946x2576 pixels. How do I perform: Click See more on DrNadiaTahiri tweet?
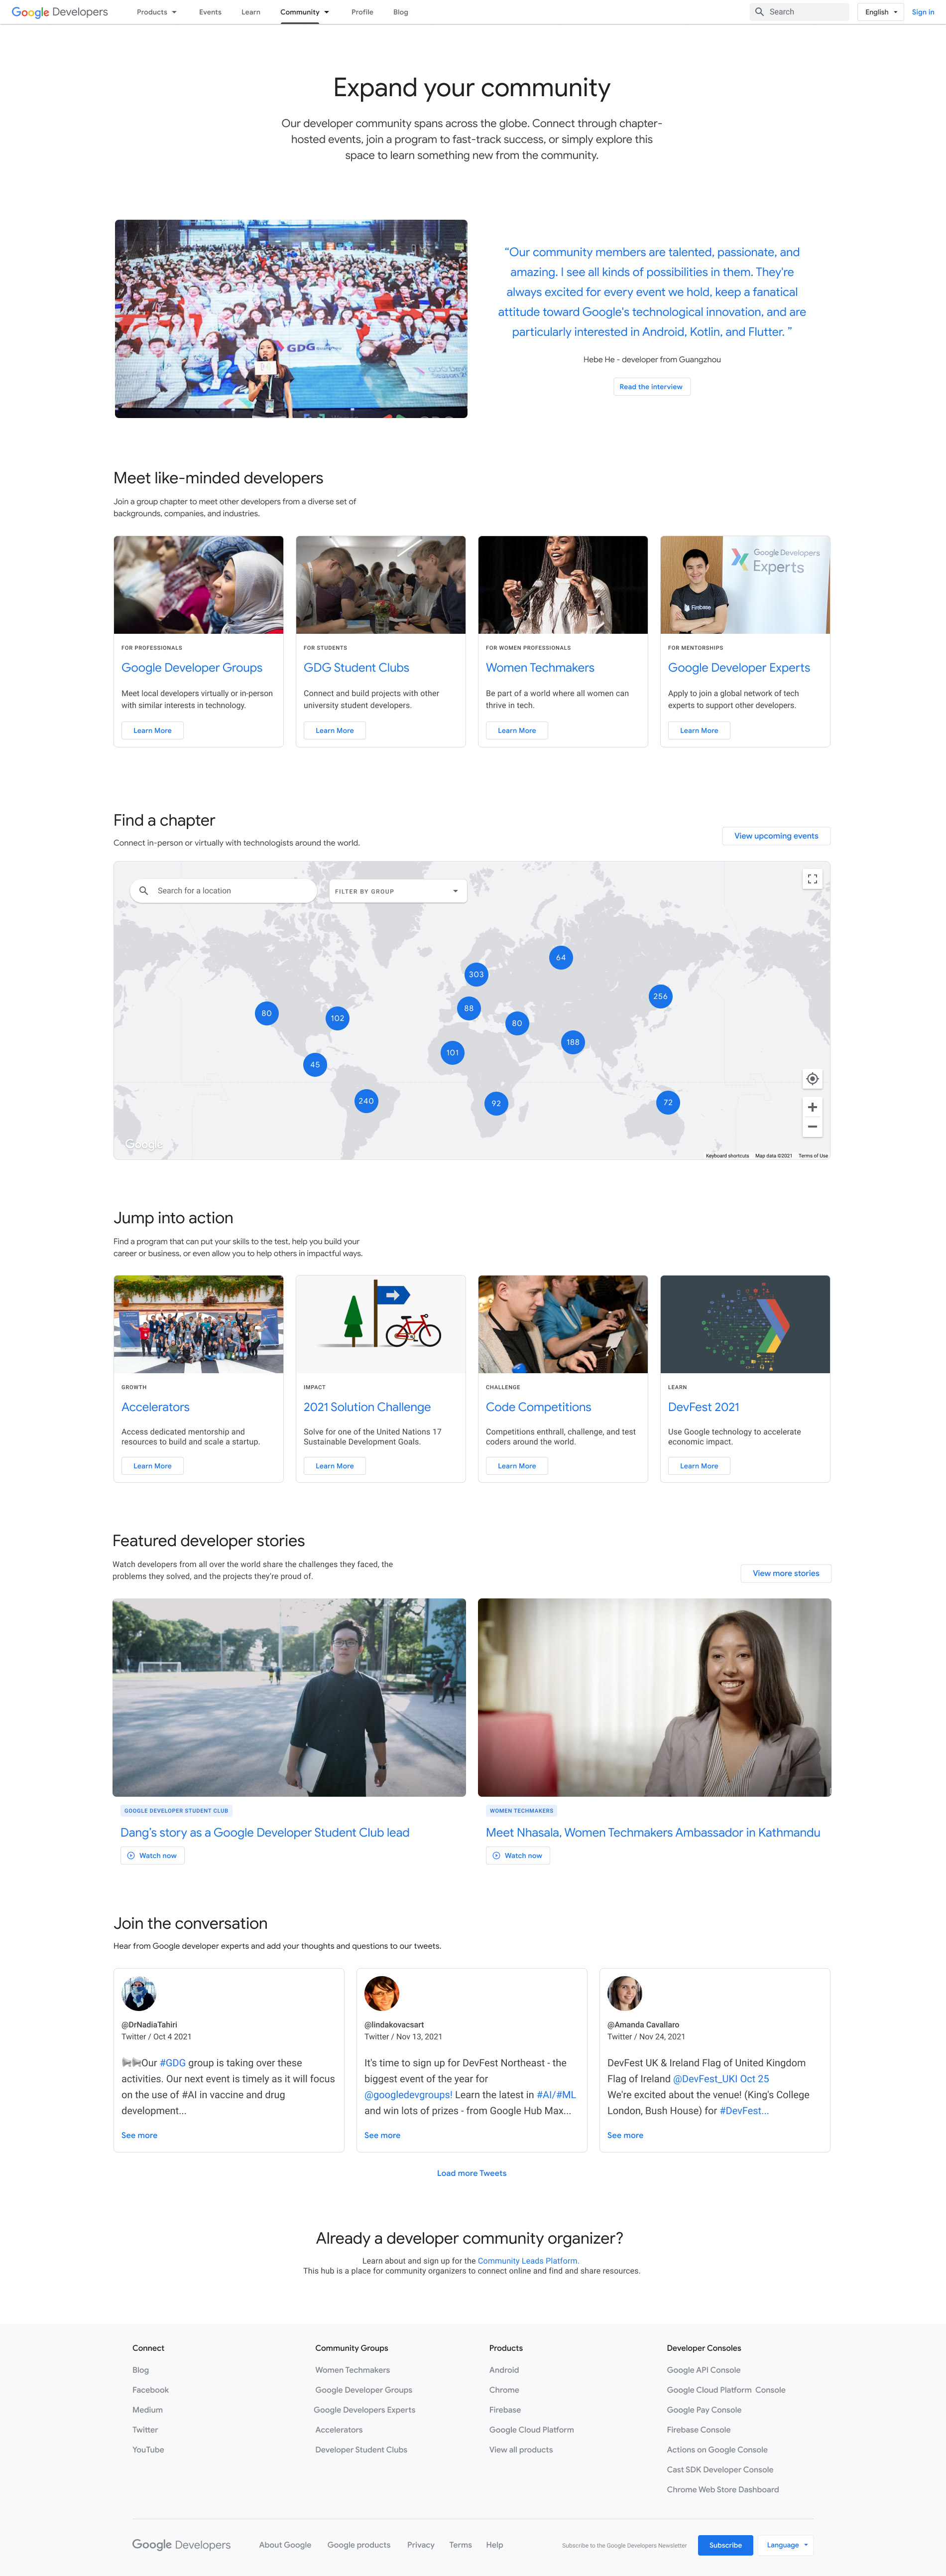[x=139, y=2135]
